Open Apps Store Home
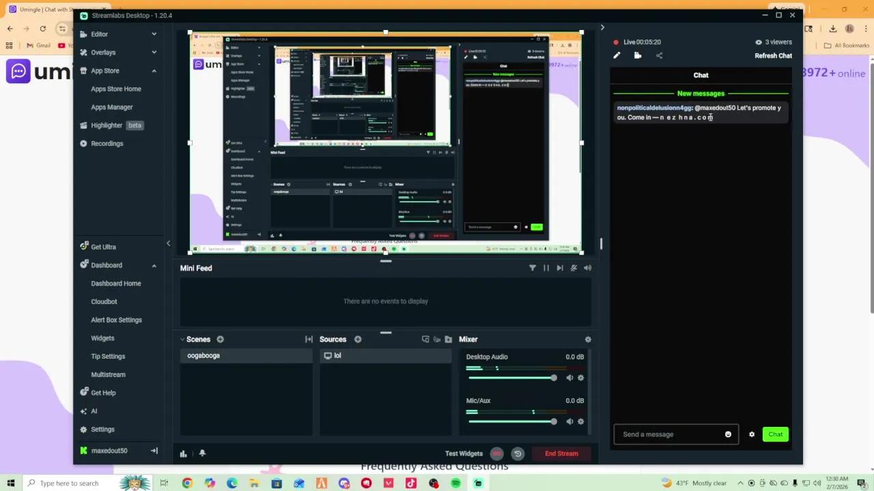Screen dimensions: 874x491 (116, 89)
